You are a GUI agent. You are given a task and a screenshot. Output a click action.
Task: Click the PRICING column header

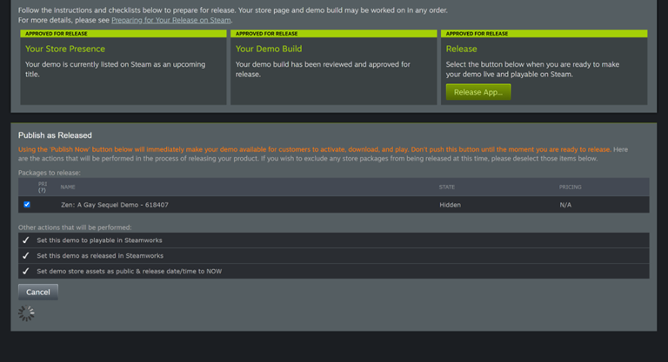point(570,187)
